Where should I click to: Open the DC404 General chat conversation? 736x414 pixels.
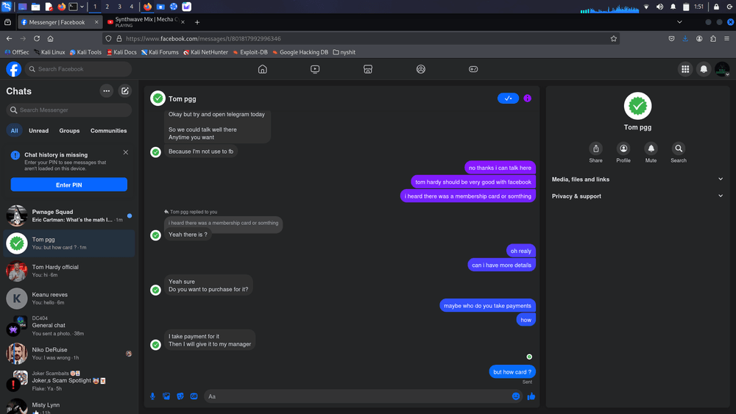[x=69, y=326]
